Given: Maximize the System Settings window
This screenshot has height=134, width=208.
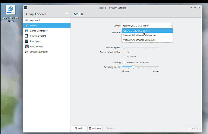Looking at the screenshot, I should tap(195, 8).
